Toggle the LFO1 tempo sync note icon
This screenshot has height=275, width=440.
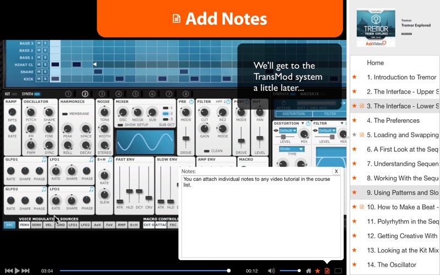[91, 159]
